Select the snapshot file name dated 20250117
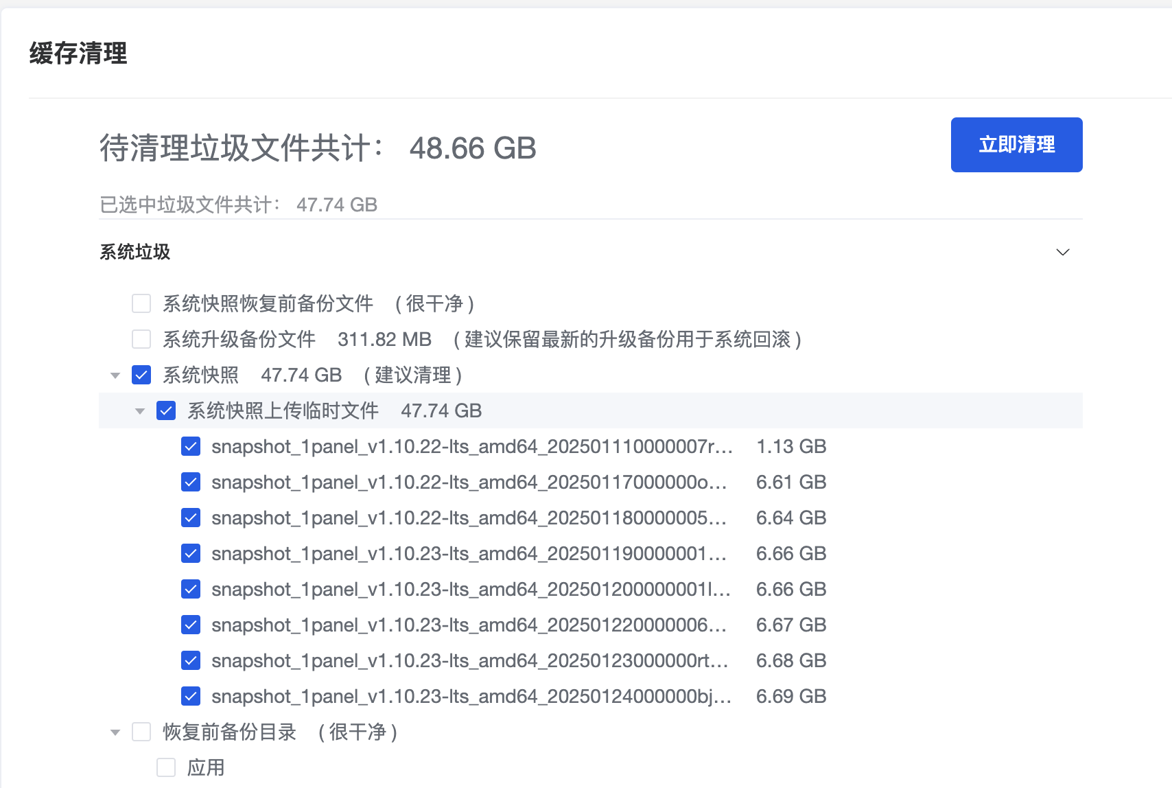Viewport: 1172px width, 788px height. (x=469, y=482)
